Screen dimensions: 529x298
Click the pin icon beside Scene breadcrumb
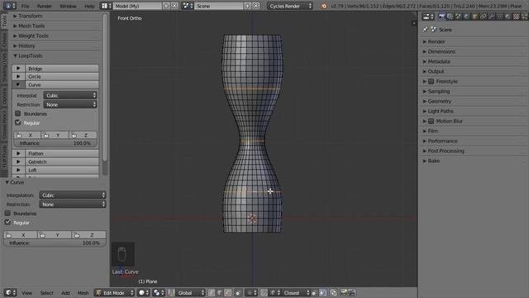[x=425, y=30]
